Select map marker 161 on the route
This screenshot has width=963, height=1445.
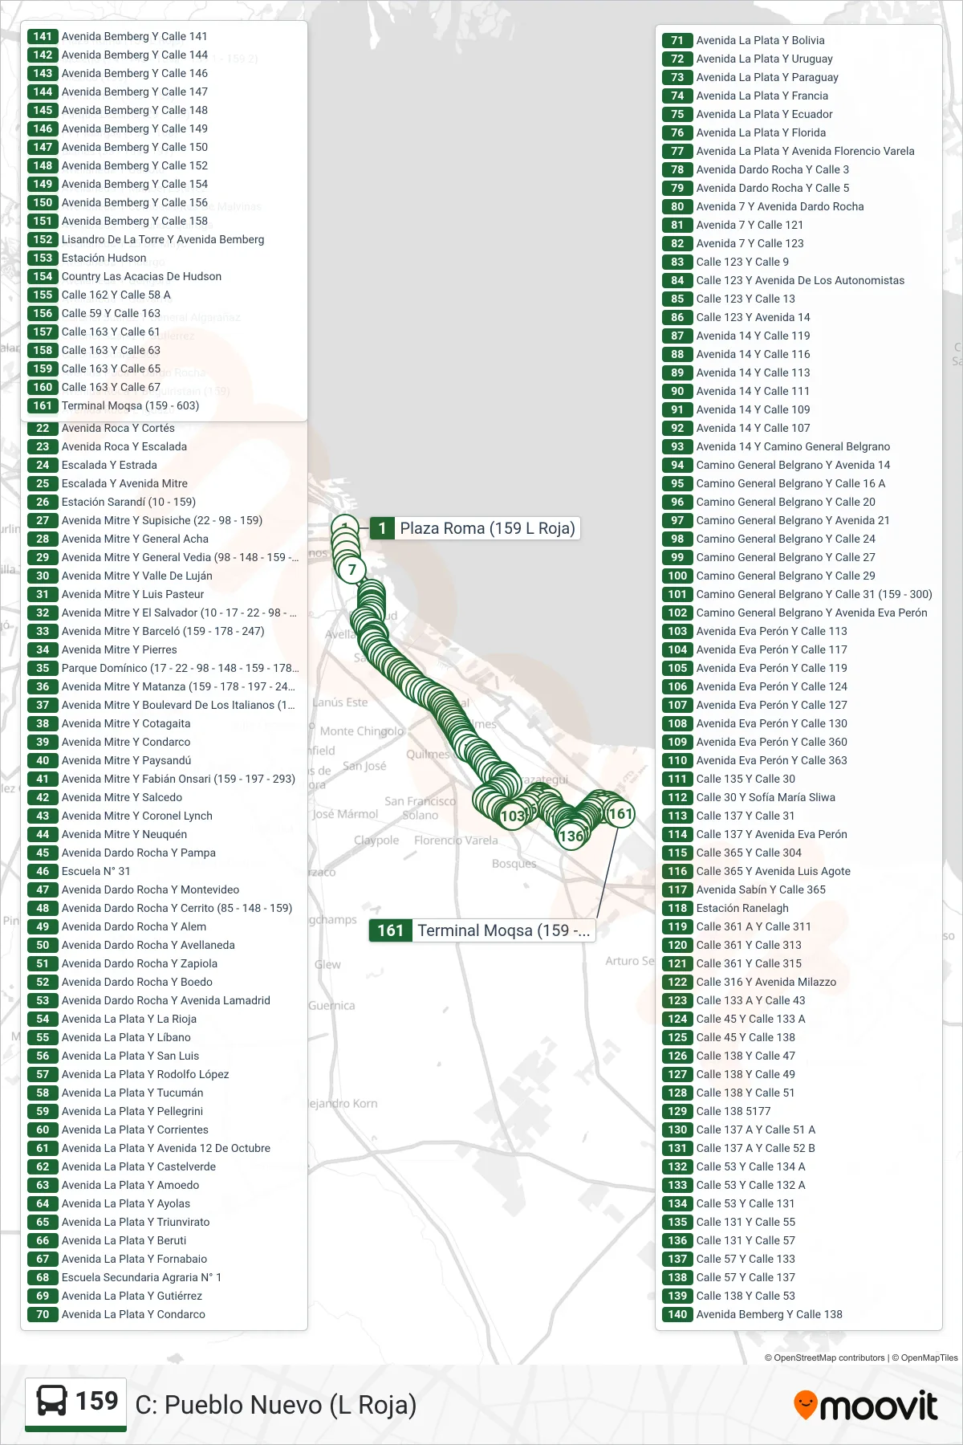coord(620,813)
